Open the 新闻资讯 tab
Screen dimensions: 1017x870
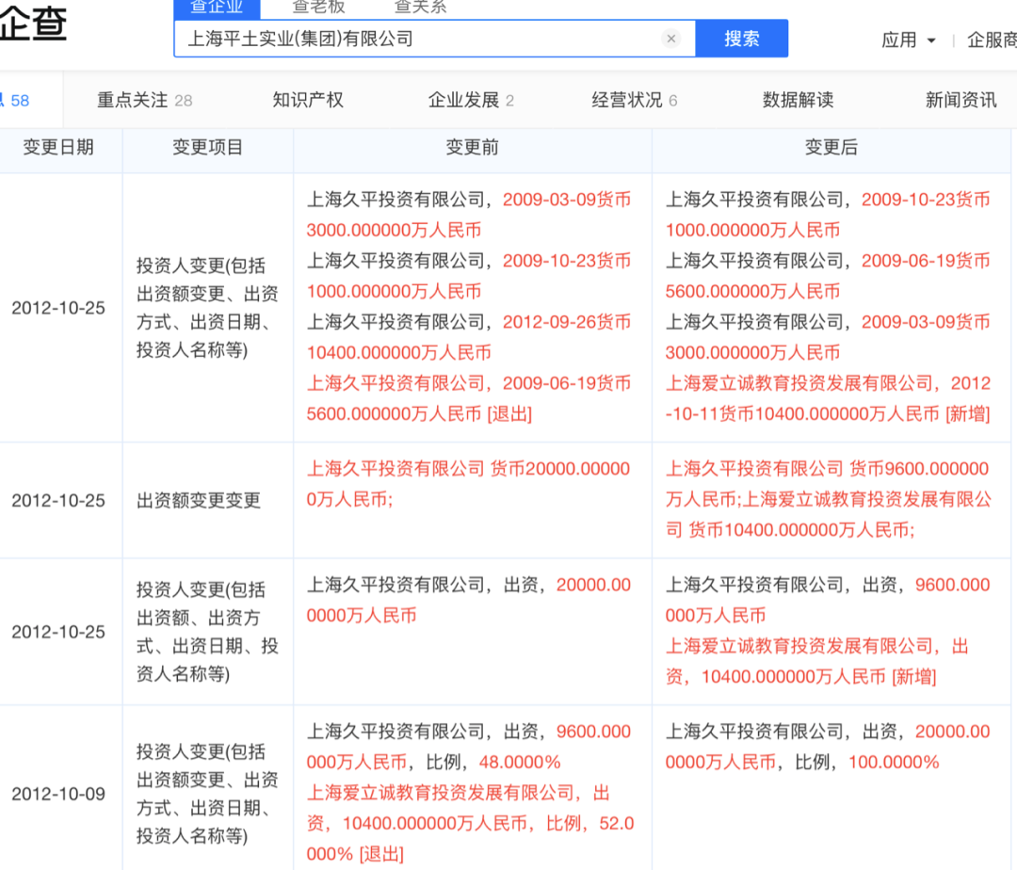[960, 100]
